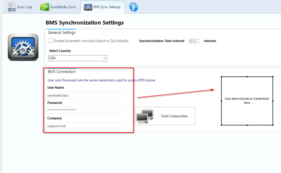Switch to the QuickBooks Sync tab

[x=63, y=7]
